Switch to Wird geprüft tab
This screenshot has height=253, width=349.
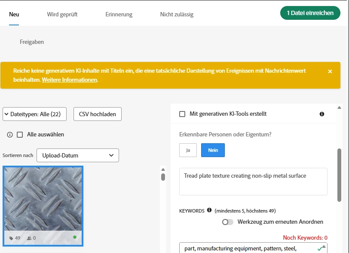62,15
